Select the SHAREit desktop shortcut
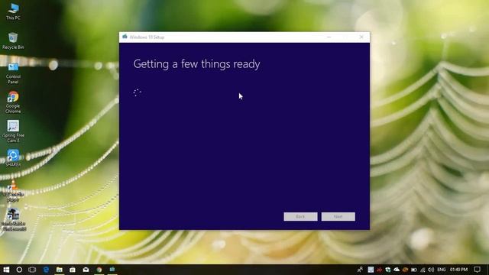489x275 pixels. (x=13, y=158)
